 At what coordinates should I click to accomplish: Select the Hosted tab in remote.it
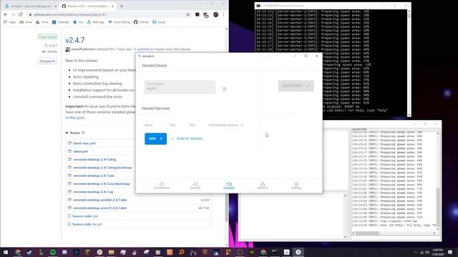[229, 186]
